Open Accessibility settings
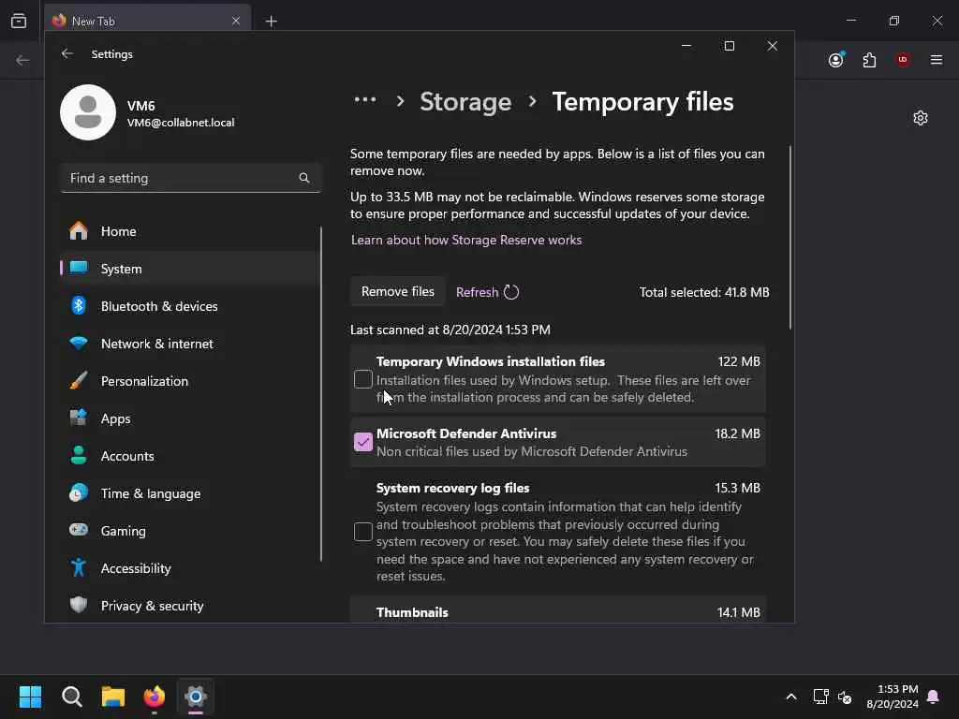The height and width of the screenshot is (719, 959). point(190,568)
